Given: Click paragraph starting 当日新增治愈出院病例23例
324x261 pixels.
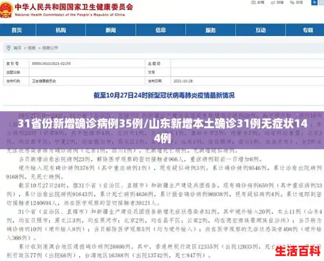Looking at the screenshot, I should coord(141,159).
